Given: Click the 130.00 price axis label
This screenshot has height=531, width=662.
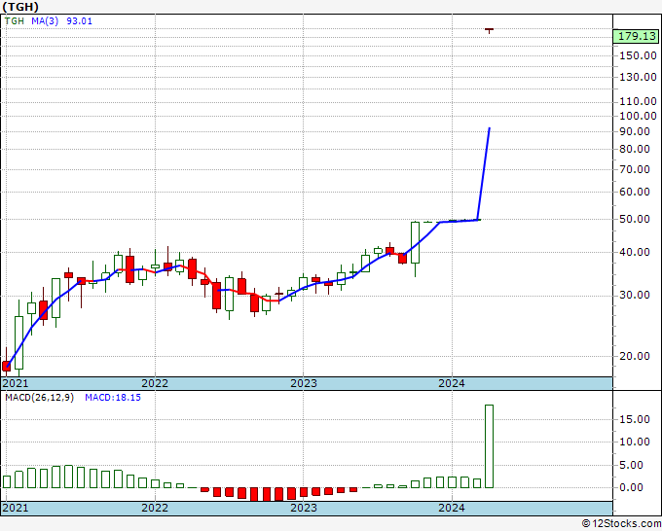Looking at the screenshot, I should pos(638,77).
